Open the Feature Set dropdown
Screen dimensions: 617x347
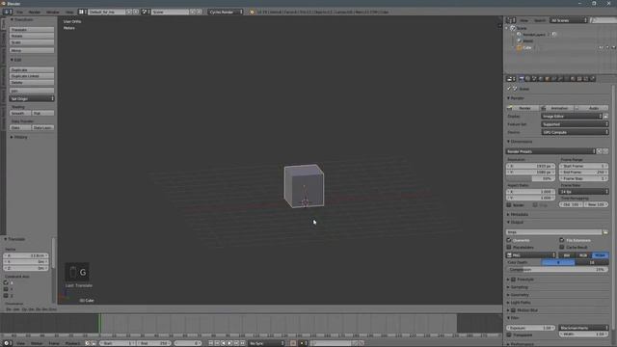point(575,124)
